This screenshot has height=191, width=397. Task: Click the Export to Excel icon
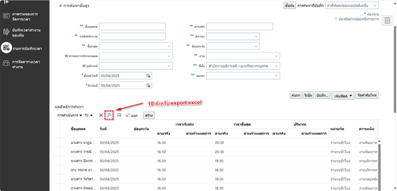[109, 115]
